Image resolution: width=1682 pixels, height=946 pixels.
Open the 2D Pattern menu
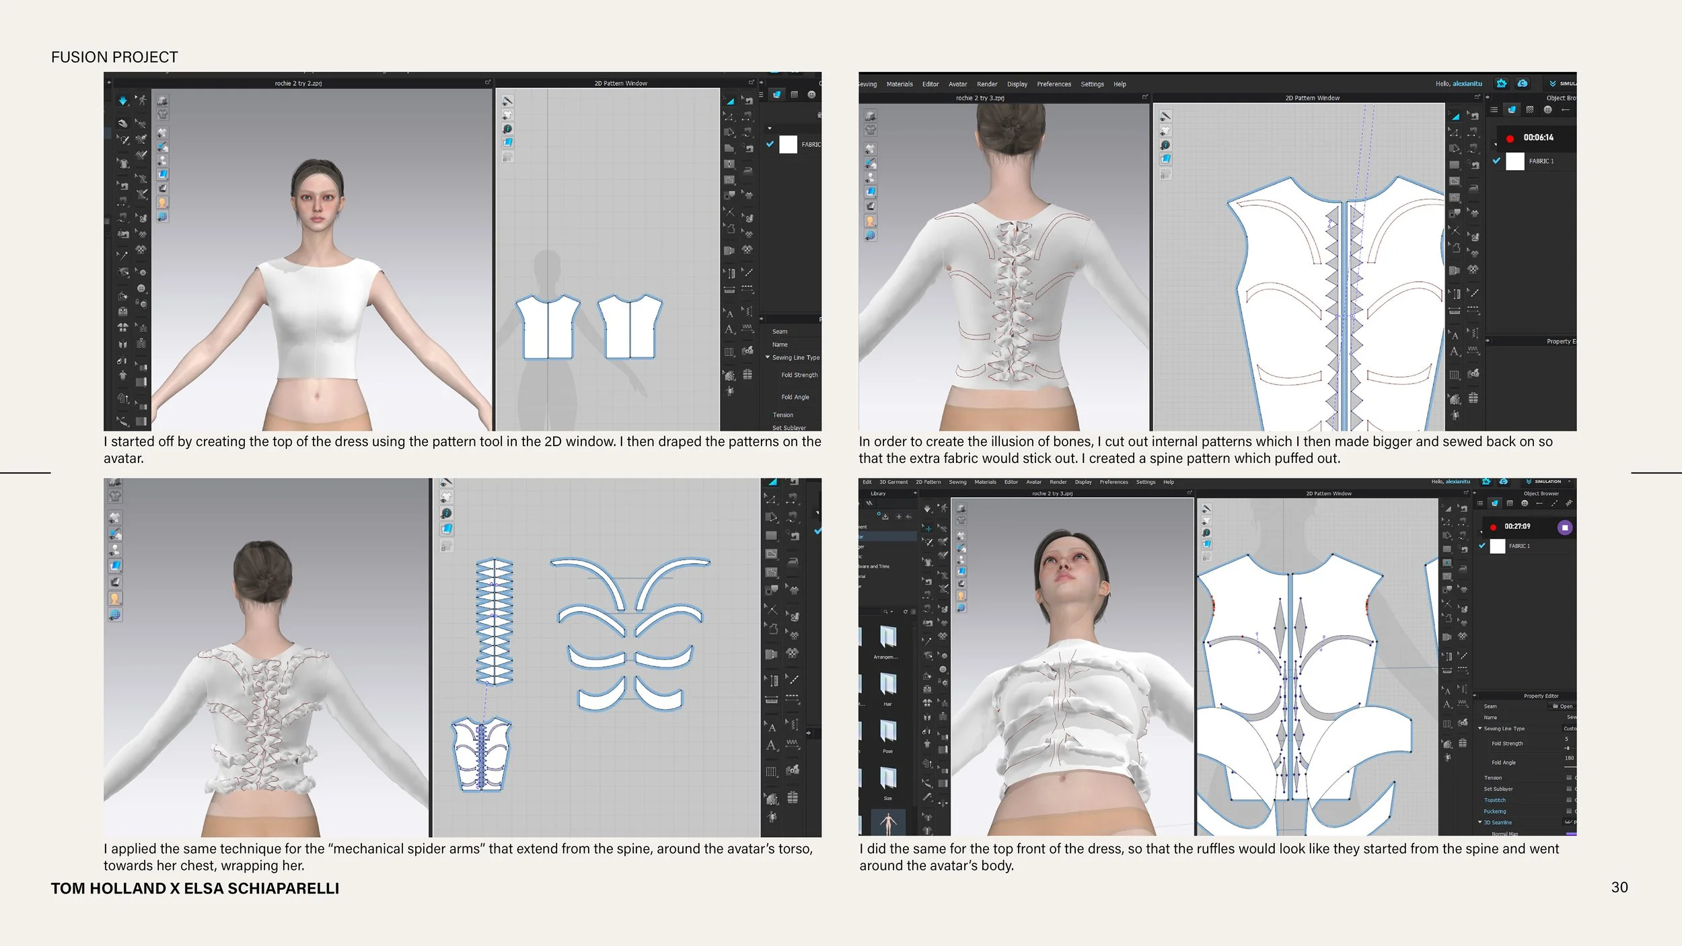click(x=928, y=482)
